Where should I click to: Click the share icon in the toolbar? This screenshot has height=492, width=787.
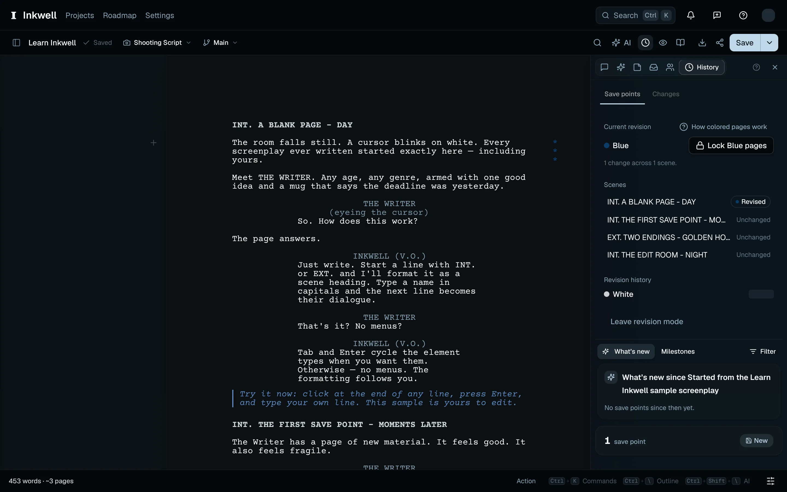[x=720, y=43]
